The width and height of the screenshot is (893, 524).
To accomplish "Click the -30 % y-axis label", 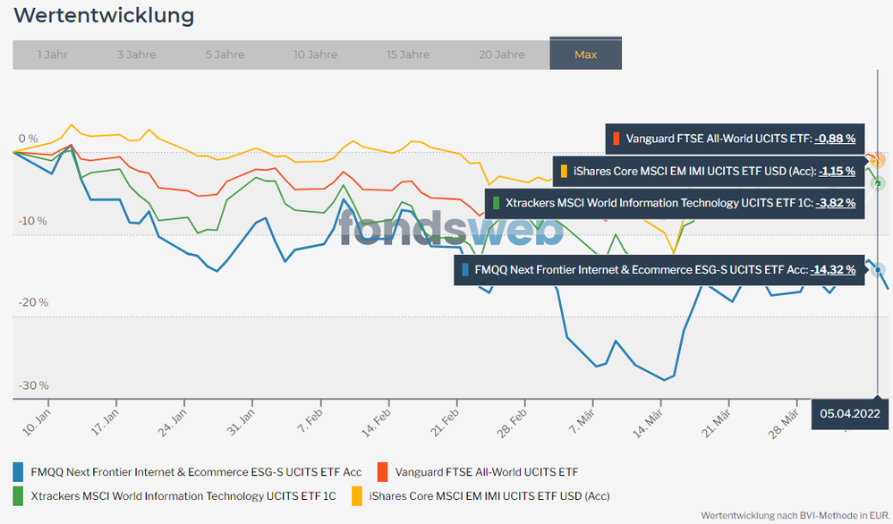I will [33, 385].
